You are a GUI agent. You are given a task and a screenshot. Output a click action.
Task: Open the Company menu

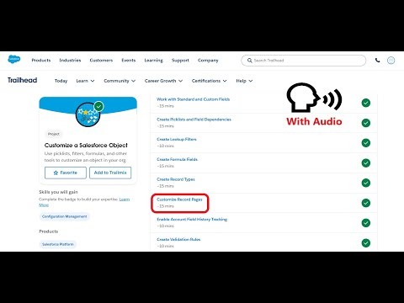coord(208,61)
